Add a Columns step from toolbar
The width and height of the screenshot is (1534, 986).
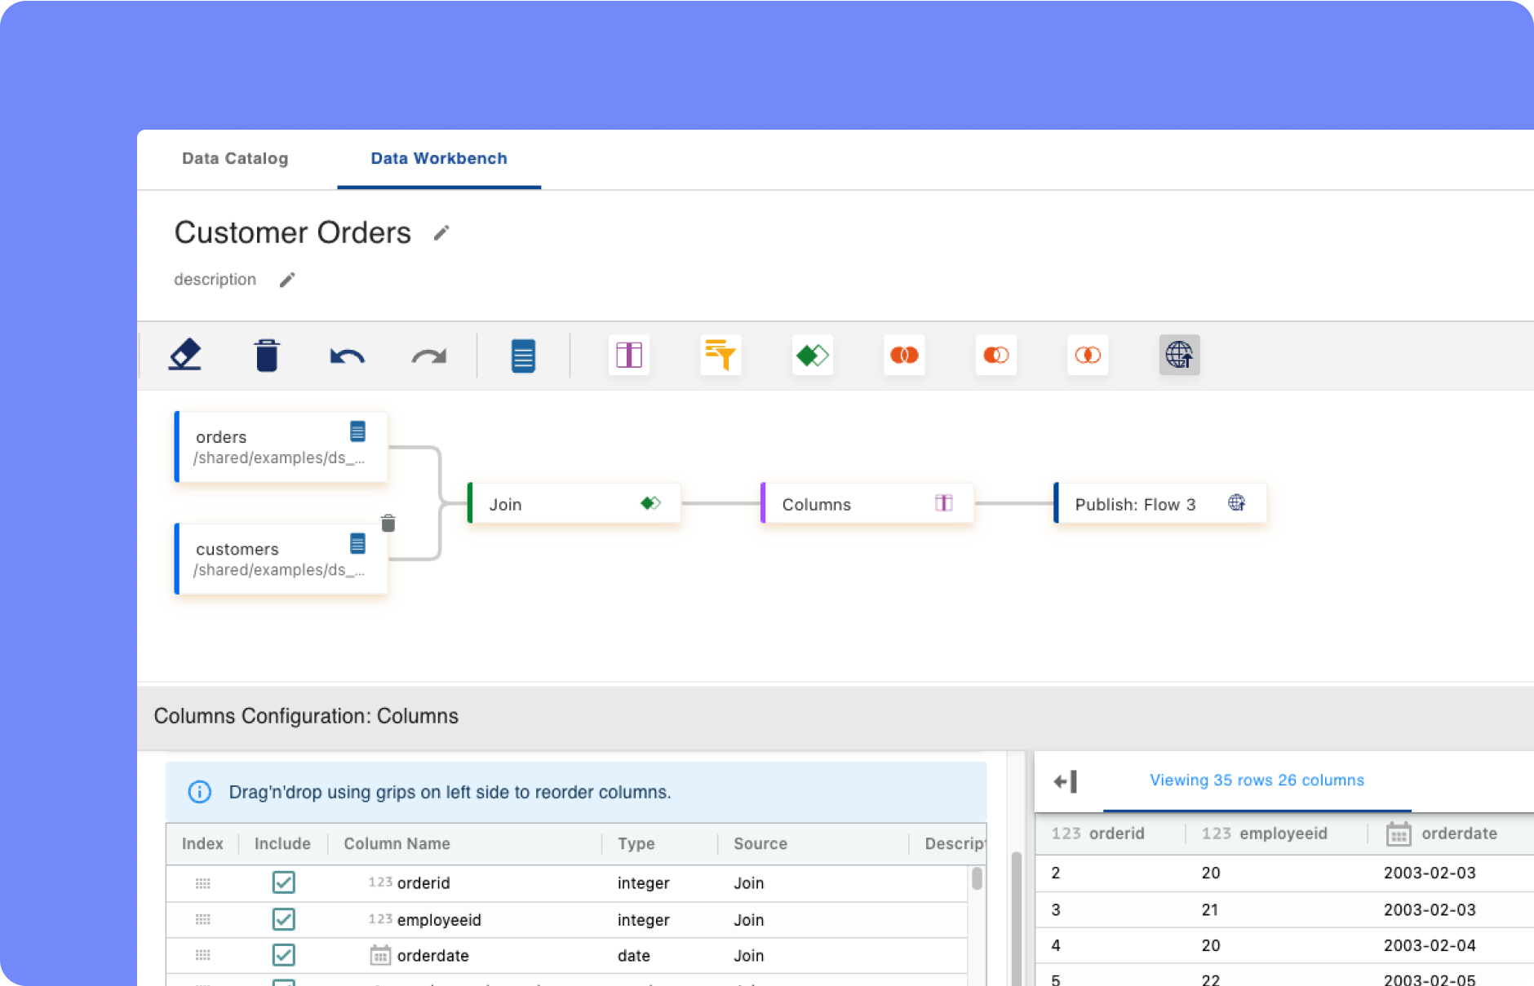629,356
